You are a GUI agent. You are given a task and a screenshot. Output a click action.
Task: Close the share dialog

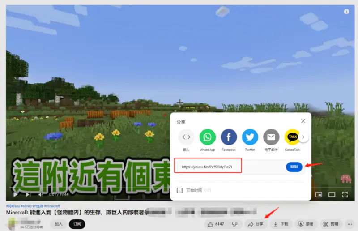[303, 121]
